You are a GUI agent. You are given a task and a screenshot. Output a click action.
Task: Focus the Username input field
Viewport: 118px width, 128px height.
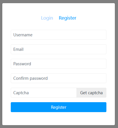[x=59, y=35]
